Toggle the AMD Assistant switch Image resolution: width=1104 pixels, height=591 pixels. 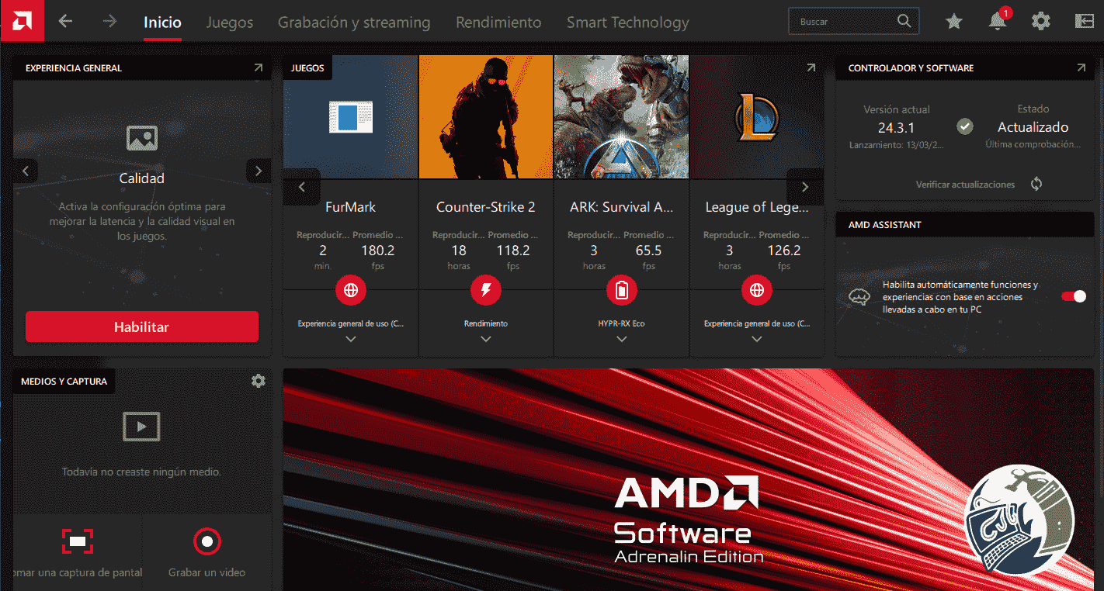point(1074,296)
